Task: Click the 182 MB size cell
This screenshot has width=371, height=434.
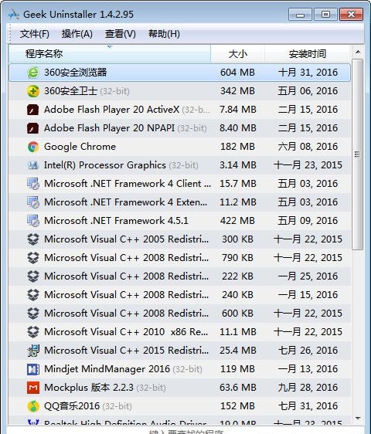Action: point(237,147)
